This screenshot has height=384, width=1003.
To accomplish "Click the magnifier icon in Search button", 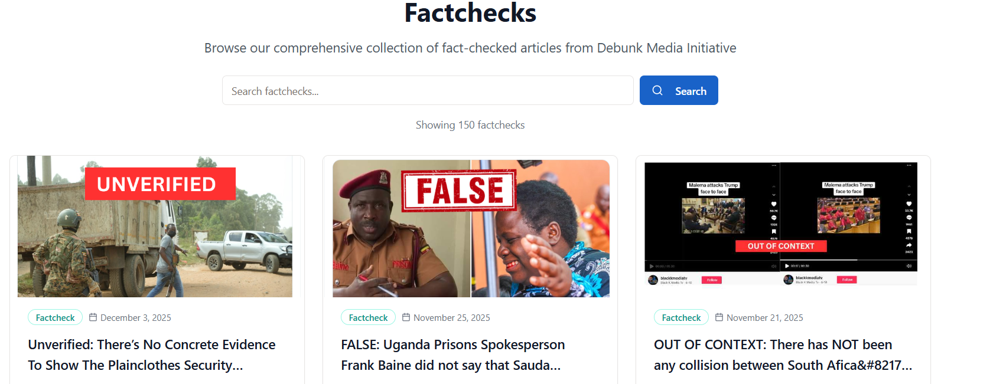I will [657, 90].
